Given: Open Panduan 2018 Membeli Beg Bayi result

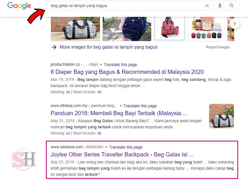Looking at the screenshot, I should point(119,113).
